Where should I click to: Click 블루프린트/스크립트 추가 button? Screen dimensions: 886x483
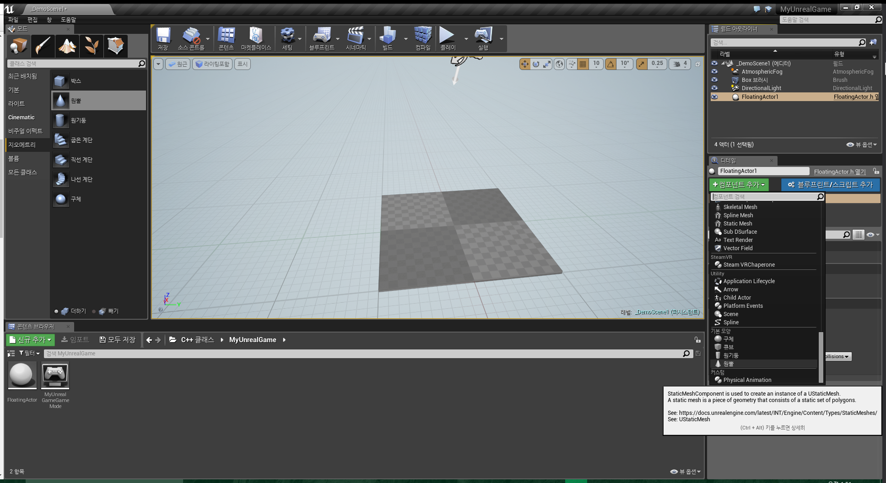(830, 185)
